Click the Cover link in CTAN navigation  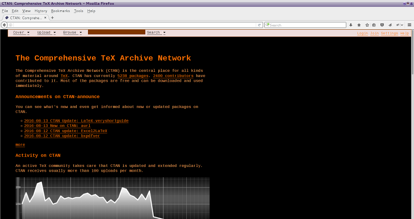(x=19, y=32)
